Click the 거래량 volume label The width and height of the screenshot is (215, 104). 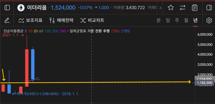pyautogui.click(x=118, y=8)
